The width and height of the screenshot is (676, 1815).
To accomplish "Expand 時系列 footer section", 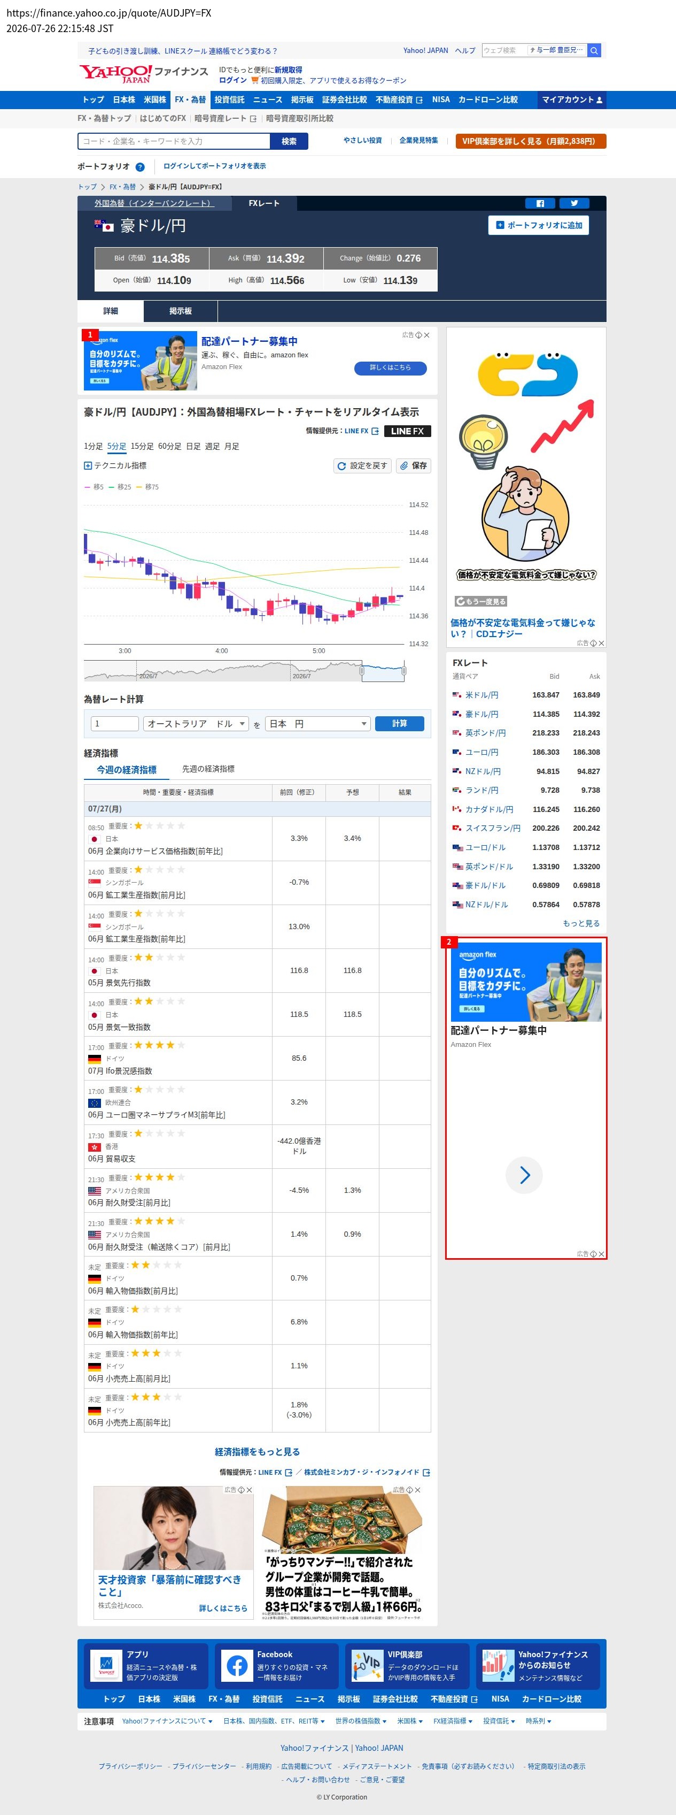I will coord(539,1721).
